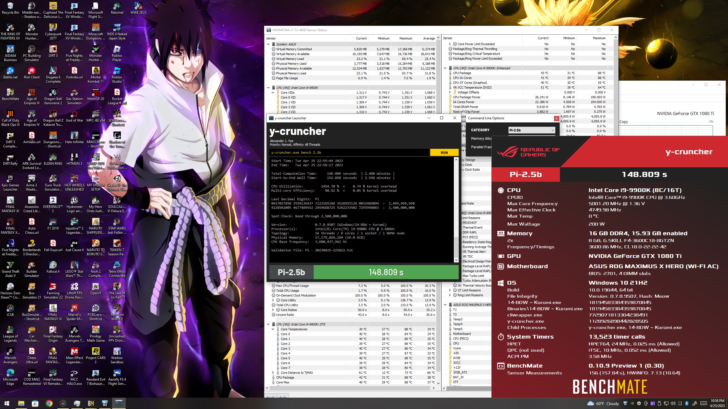The height and width of the screenshot is (409, 728).
Task: Collapse the Core VIDs tree node
Action: tap(273, 93)
